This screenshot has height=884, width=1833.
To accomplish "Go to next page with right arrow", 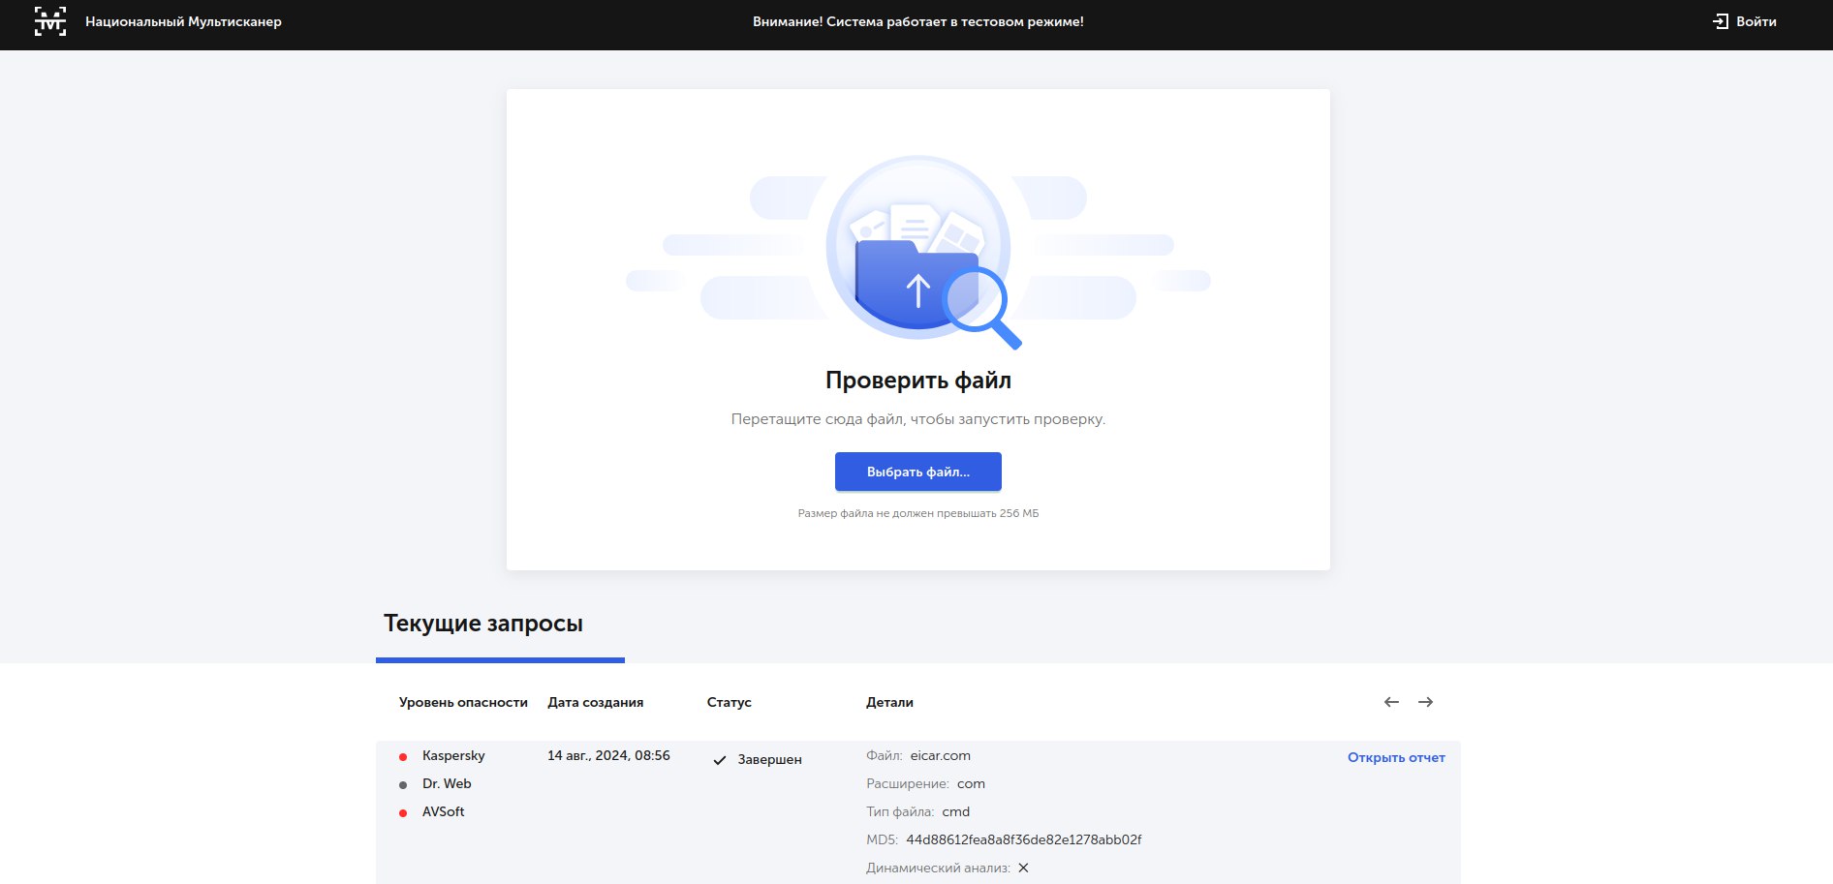I will pos(1425,702).
